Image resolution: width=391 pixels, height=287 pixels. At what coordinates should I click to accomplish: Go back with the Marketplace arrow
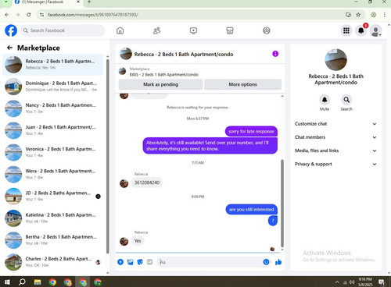point(9,48)
